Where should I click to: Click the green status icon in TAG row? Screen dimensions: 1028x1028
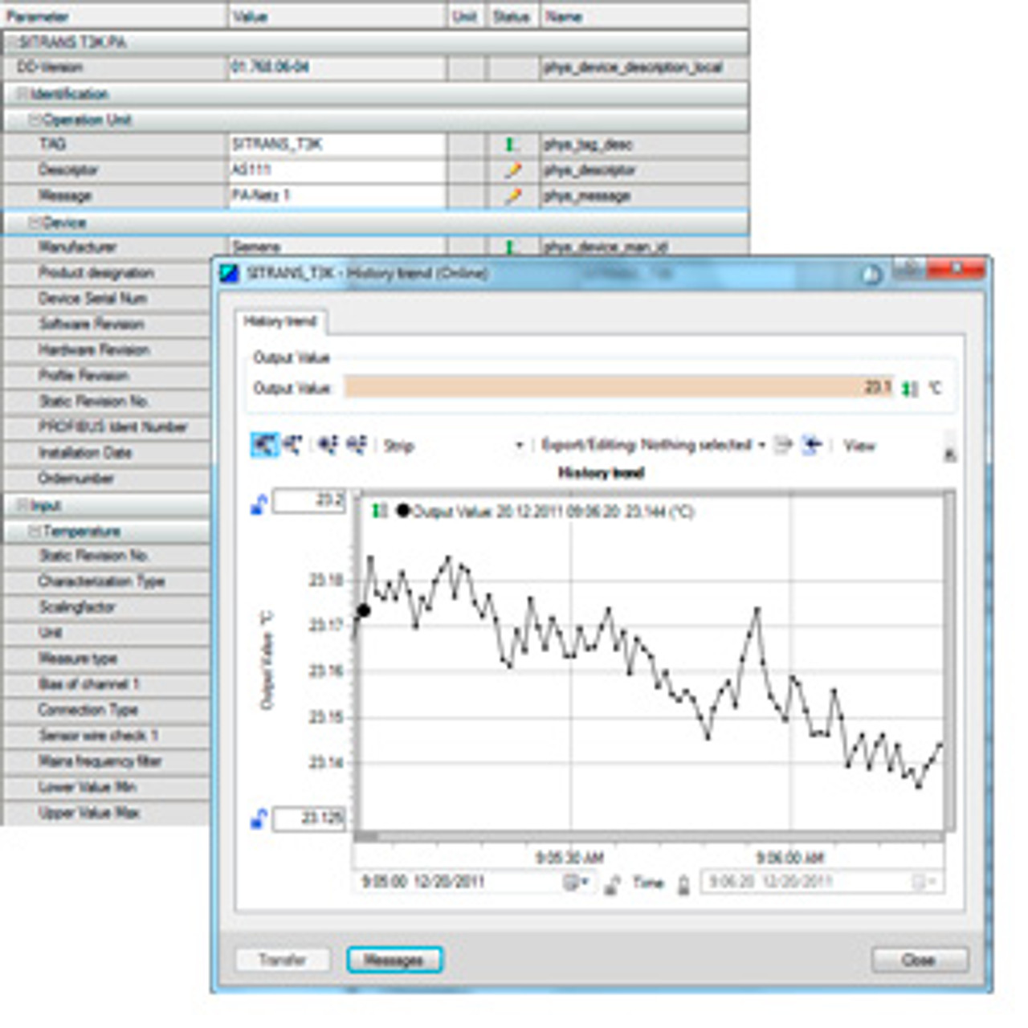tap(509, 145)
